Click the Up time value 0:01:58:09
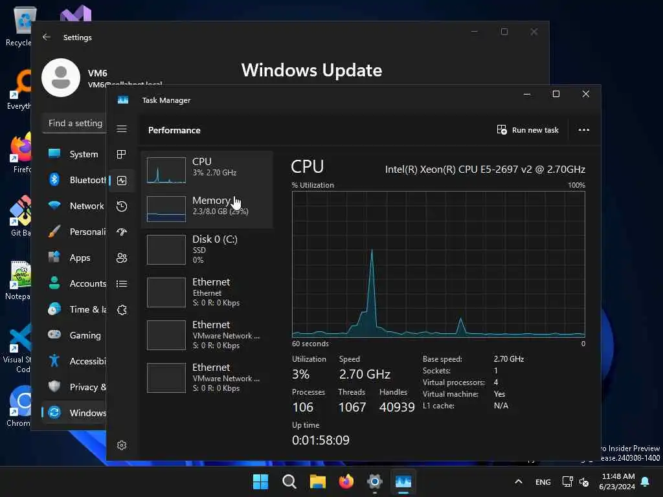The image size is (663, 497). 320,440
